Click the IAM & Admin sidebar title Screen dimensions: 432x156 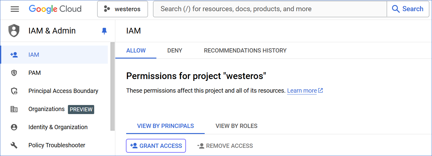coord(52,31)
